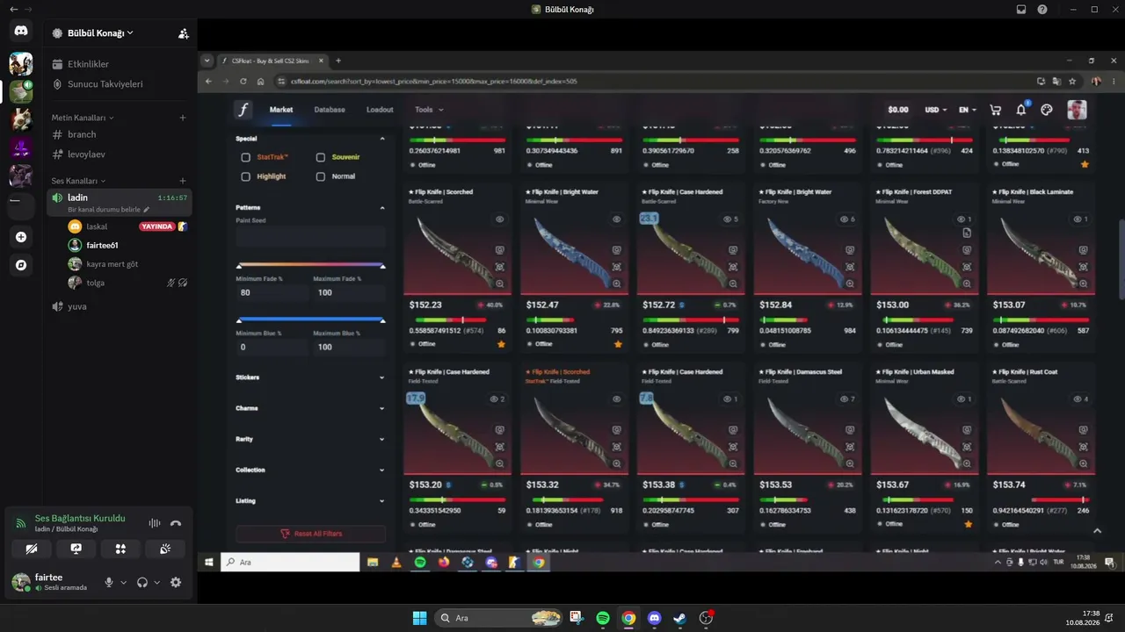Open the Discord soundboard
The image size is (1125, 632).
pyautogui.click(x=165, y=549)
